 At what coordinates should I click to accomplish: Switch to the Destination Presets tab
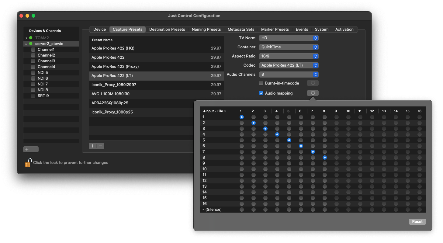pyautogui.click(x=167, y=30)
